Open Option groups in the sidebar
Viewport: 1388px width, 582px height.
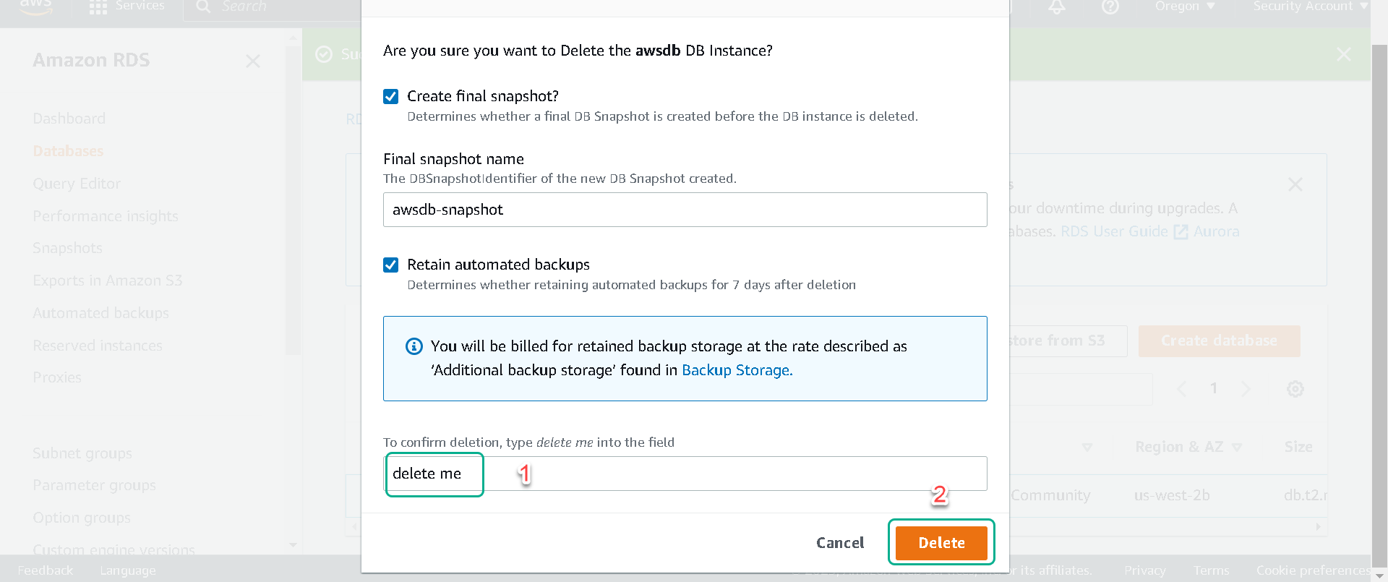82,518
